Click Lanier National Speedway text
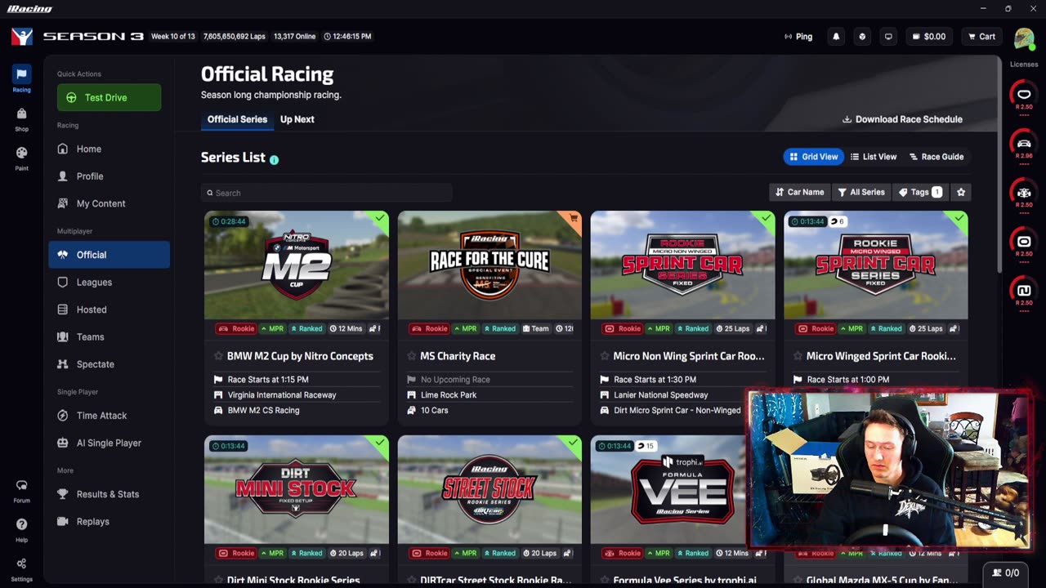 coord(661,395)
